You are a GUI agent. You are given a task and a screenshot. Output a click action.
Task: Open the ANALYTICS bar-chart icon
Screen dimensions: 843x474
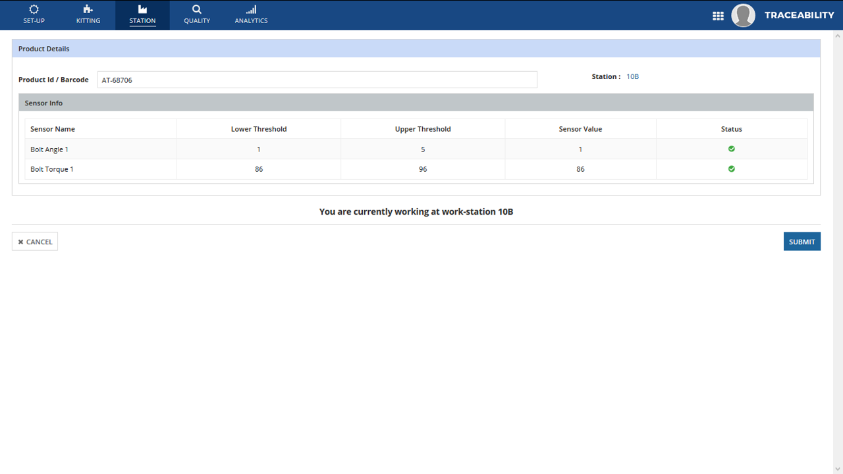[250, 10]
